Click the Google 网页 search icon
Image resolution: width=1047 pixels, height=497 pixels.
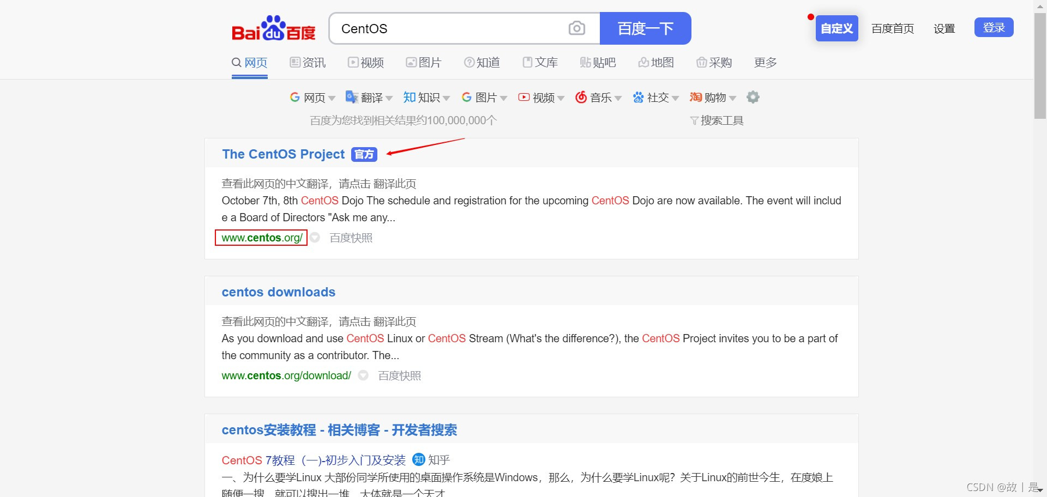(295, 97)
